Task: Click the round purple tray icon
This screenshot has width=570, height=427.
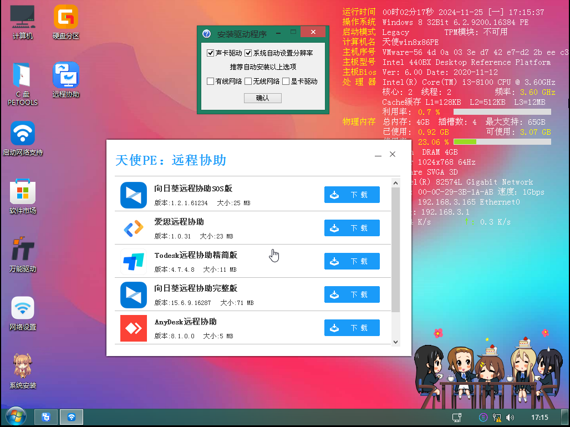Action: click(483, 418)
